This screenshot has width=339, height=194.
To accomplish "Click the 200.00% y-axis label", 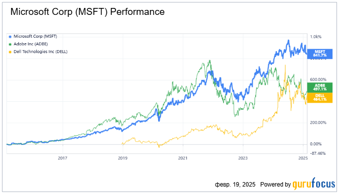I will click(x=319, y=123).
